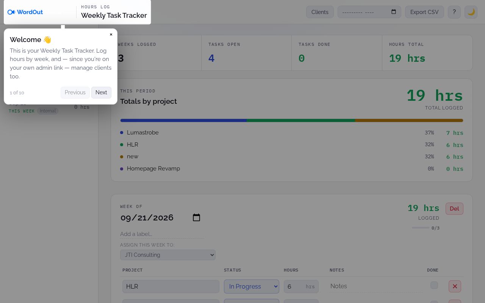
Task: Open the JTI Consulting client dropdown
Action: click(x=168, y=255)
